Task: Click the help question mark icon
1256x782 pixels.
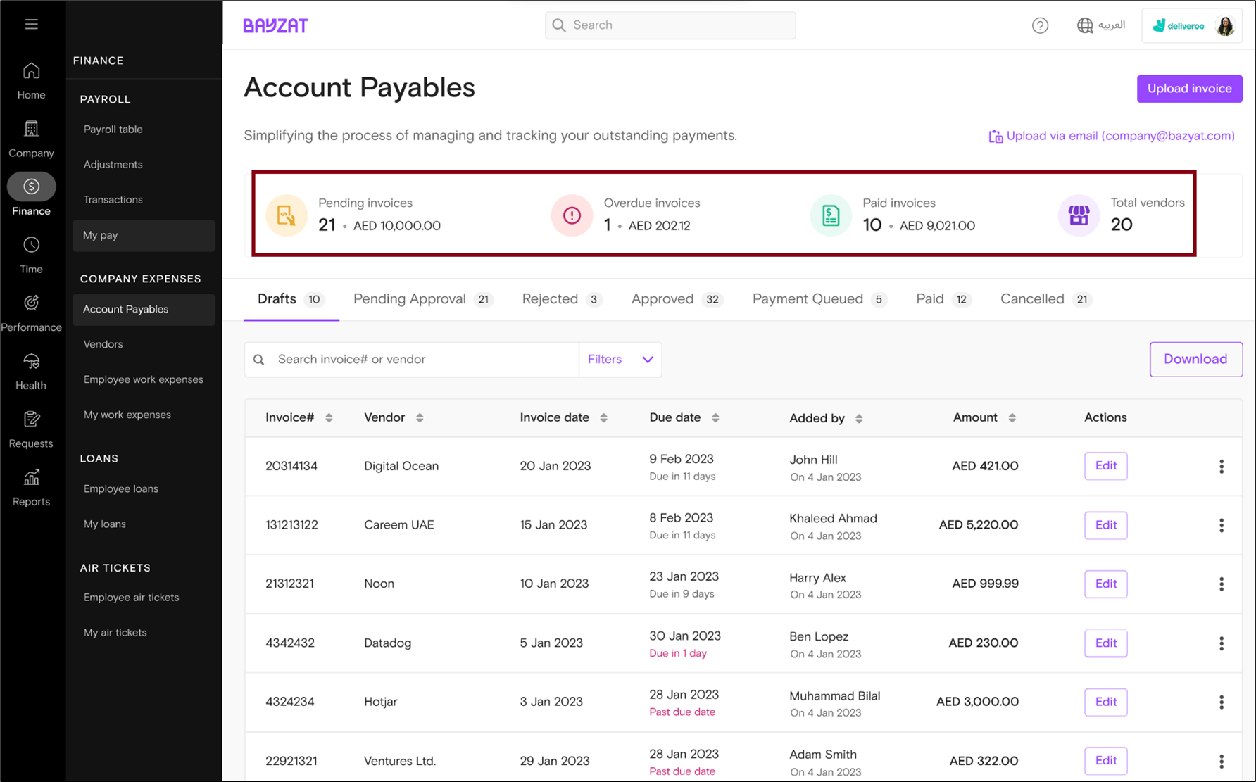Action: [x=1040, y=26]
